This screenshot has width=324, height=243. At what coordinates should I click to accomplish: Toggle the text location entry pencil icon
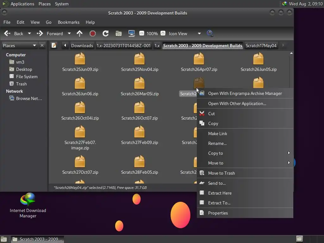[54, 46]
